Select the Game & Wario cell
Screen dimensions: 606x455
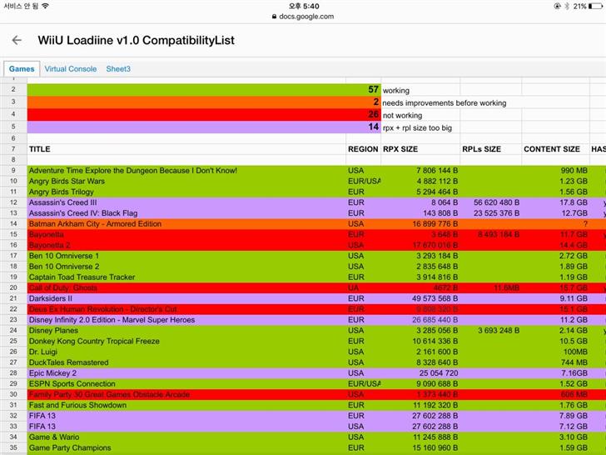click(x=186, y=437)
